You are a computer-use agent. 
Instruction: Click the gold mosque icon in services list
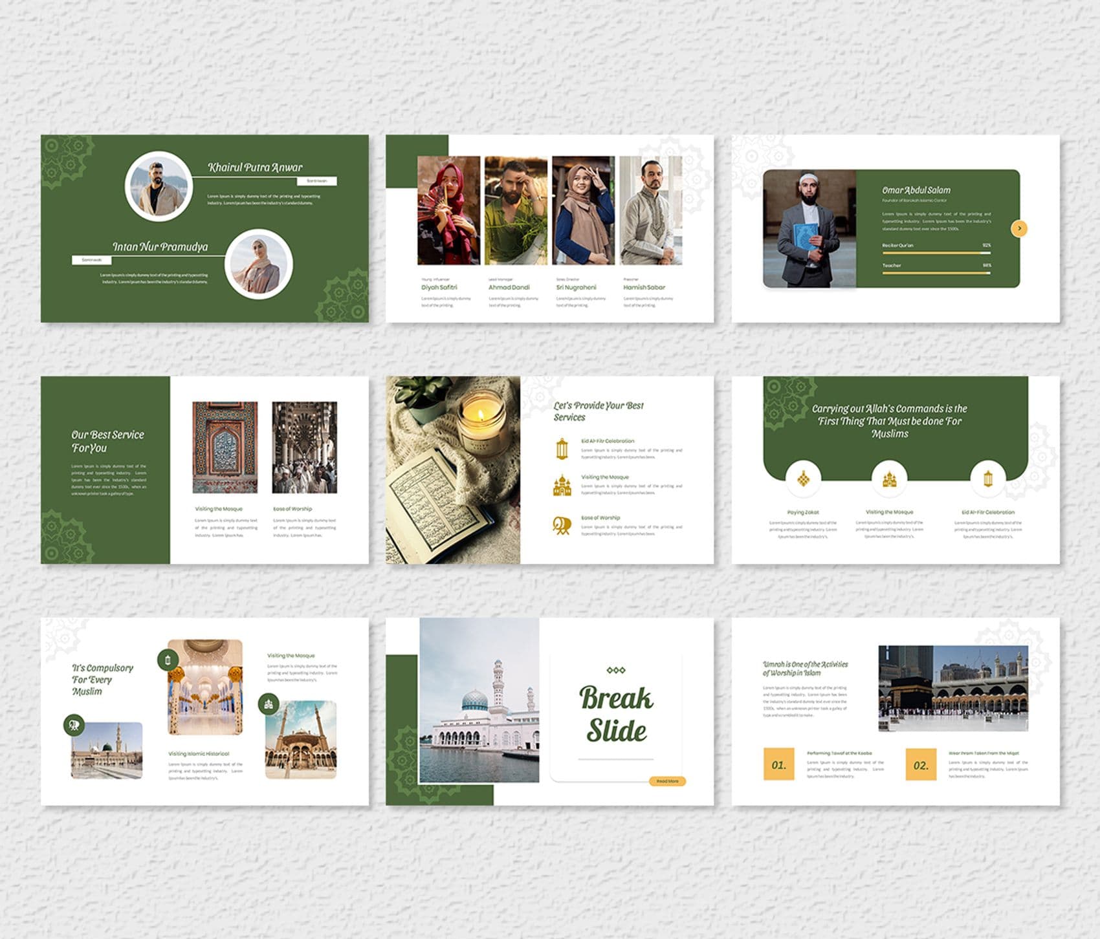[x=562, y=486]
